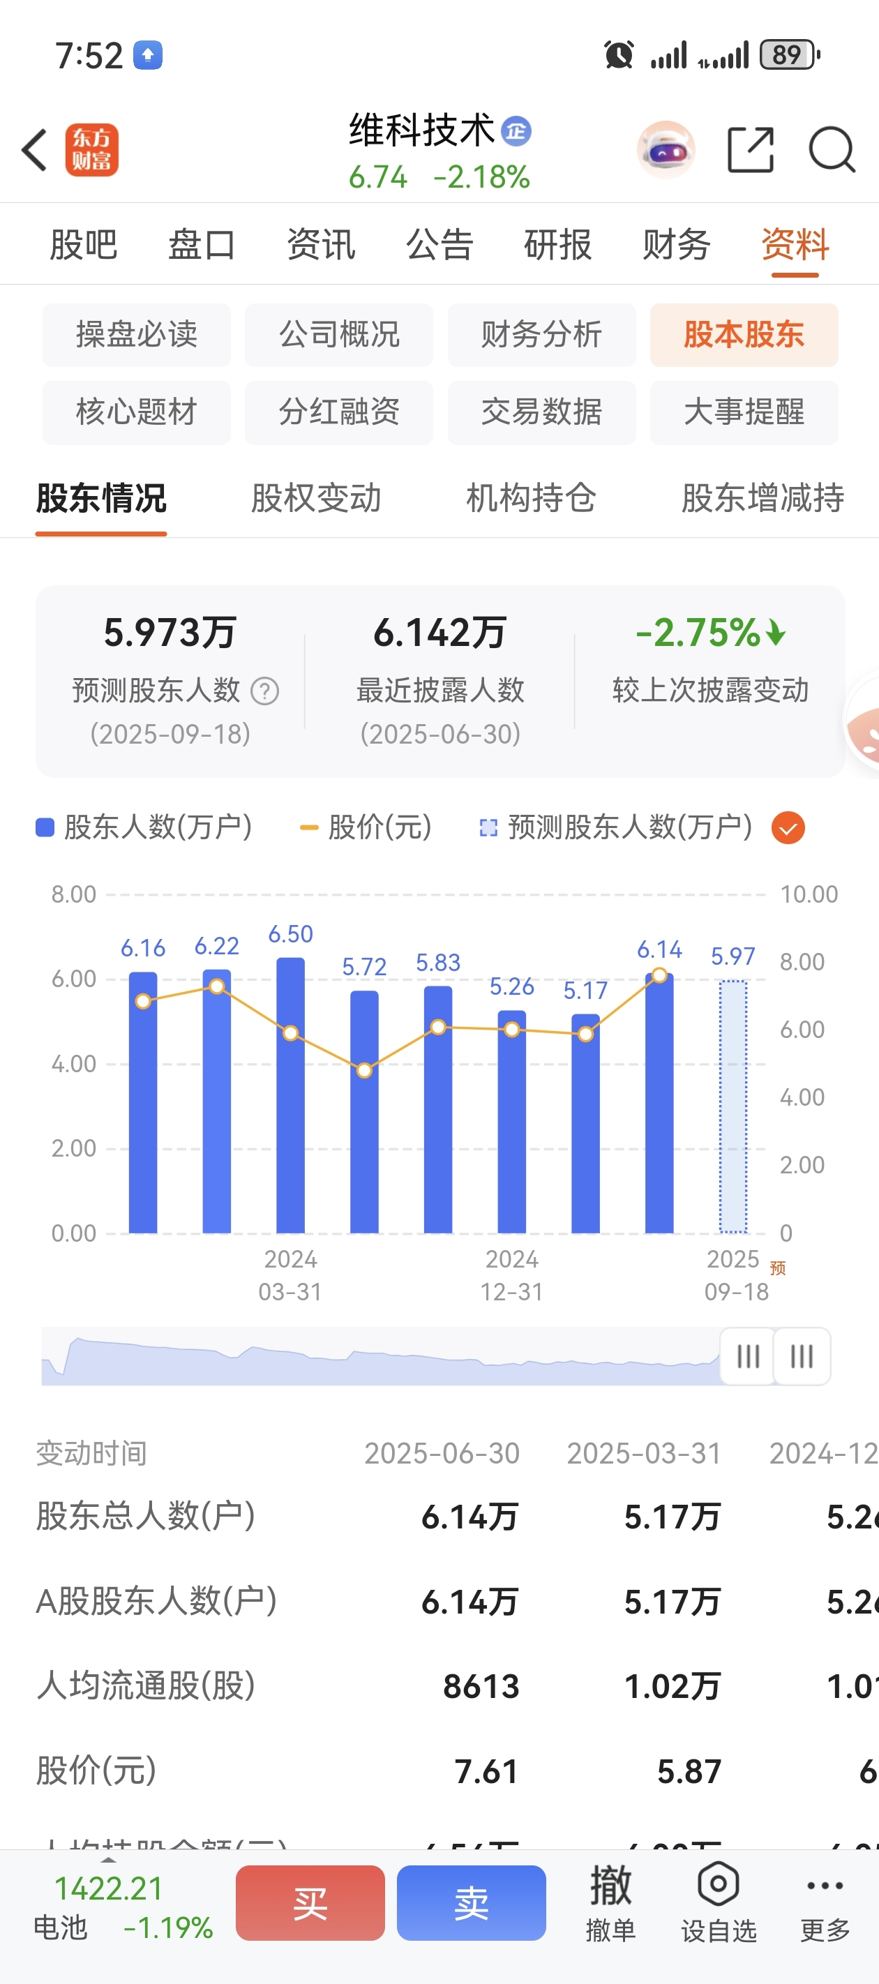Screen dimensions: 879x1984
Task: Tap the red 买 buy button
Action: 310,1903
